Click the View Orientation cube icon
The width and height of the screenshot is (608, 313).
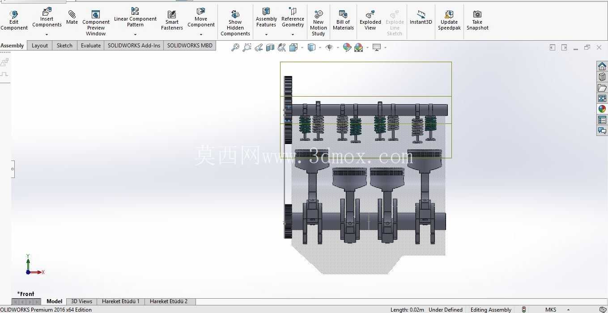[293, 47]
